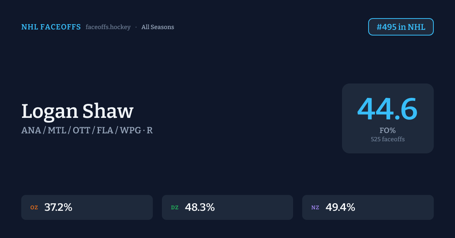
Task: Click the NHL FACEOFFS site title
Action: 51,27
